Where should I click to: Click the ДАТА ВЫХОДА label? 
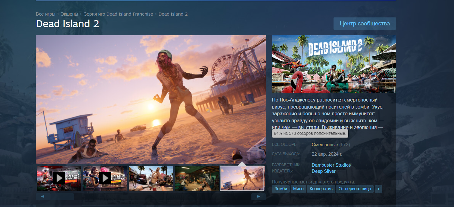point(286,154)
